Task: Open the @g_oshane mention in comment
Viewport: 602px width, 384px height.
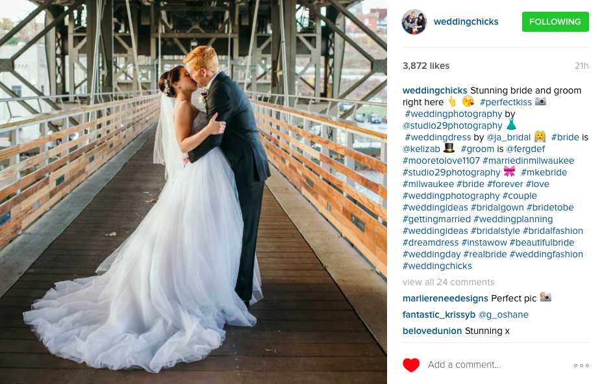Action: click(x=503, y=315)
